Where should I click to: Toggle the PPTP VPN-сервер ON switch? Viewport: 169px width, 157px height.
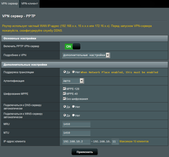pos(72,46)
